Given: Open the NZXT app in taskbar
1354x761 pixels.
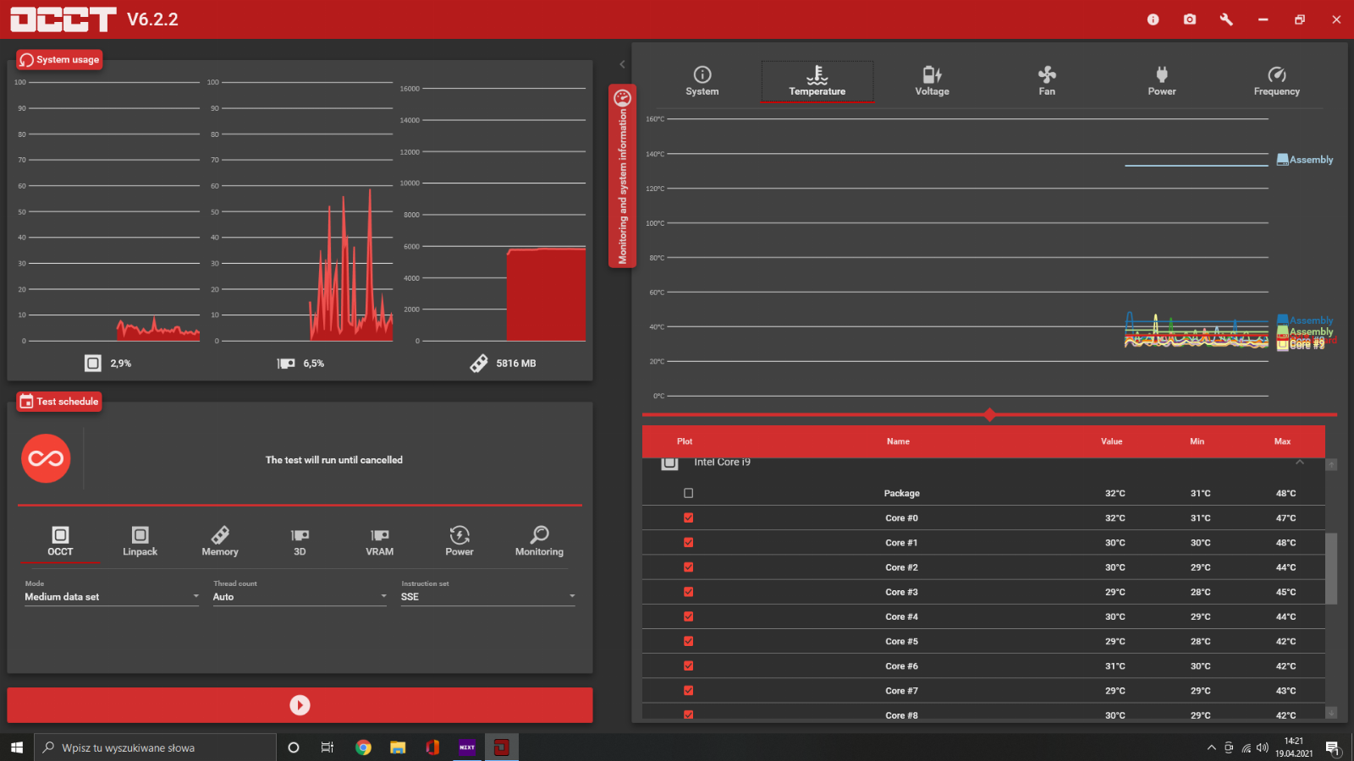Looking at the screenshot, I should [x=467, y=747].
